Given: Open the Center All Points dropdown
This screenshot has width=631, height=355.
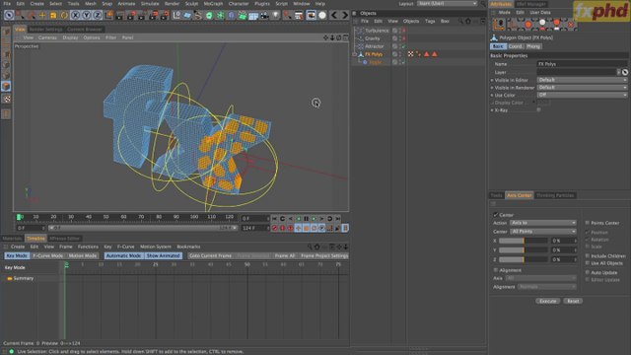Looking at the screenshot, I should tap(543, 232).
